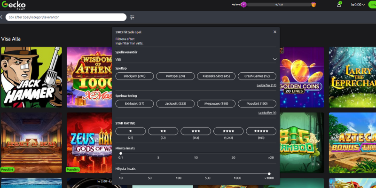
Task: Open the Legacy of Dead game
Action: (x=31, y=143)
